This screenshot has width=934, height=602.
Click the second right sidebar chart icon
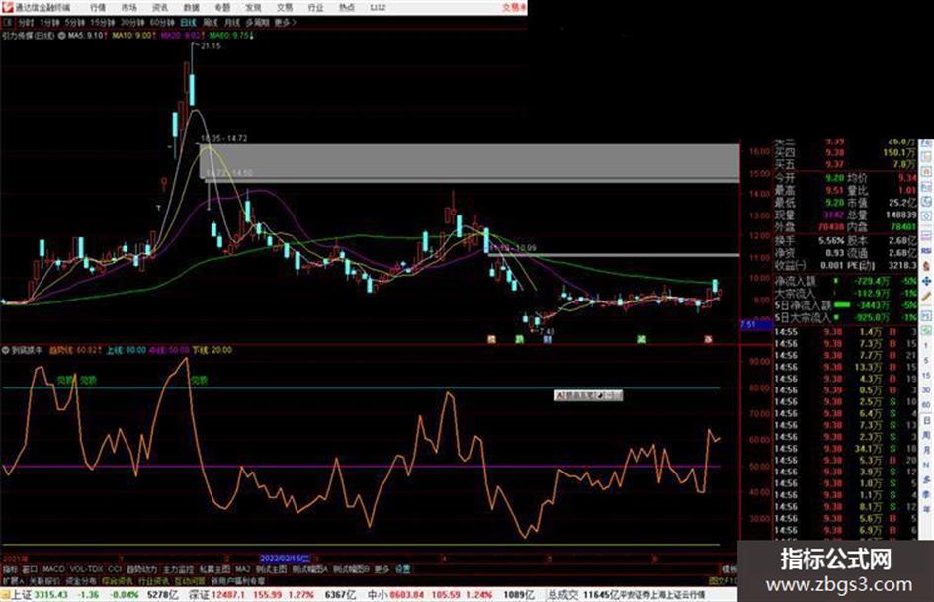click(x=926, y=157)
